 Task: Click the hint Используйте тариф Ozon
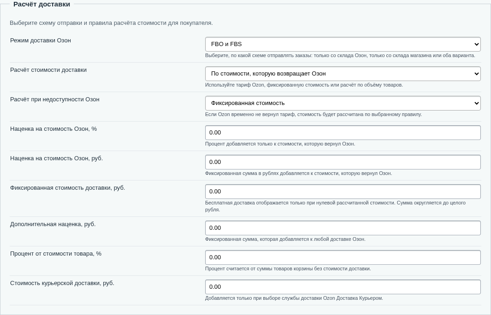(304, 85)
